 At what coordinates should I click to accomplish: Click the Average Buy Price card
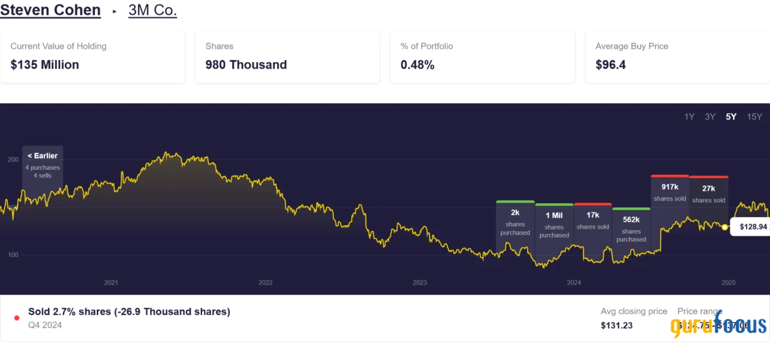tap(677, 56)
